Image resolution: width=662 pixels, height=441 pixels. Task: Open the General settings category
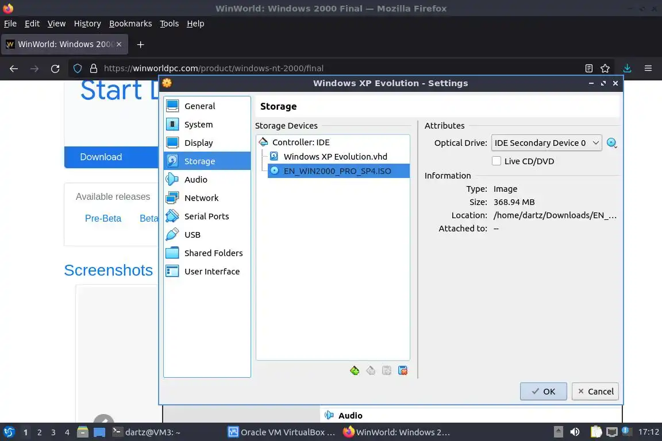[207, 106]
